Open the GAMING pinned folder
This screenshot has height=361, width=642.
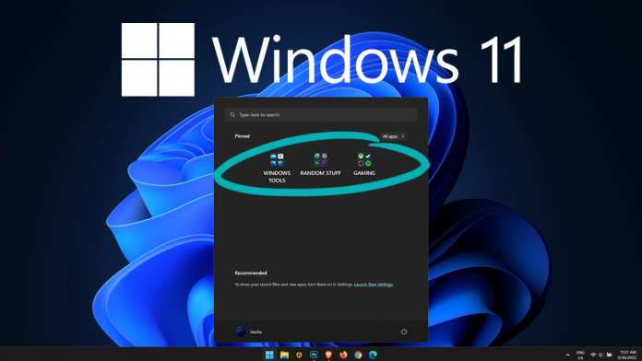(364, 164)
